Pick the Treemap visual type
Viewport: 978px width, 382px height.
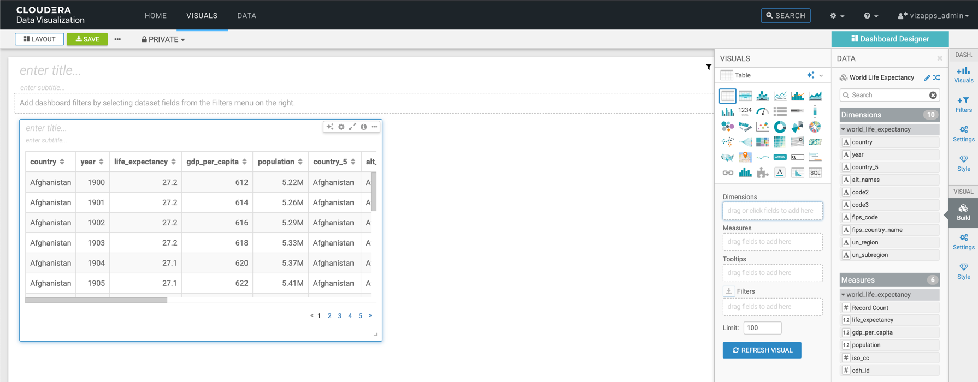pyautogui.click(x=762, y=142)
